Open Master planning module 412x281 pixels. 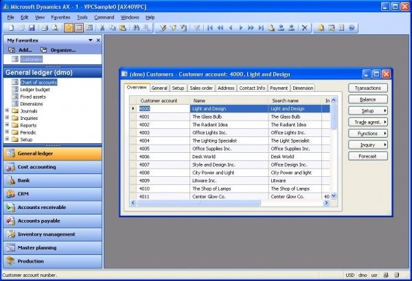53,247
